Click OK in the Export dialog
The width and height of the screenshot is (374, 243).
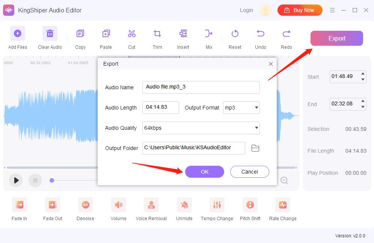click(x=204, y=172)
